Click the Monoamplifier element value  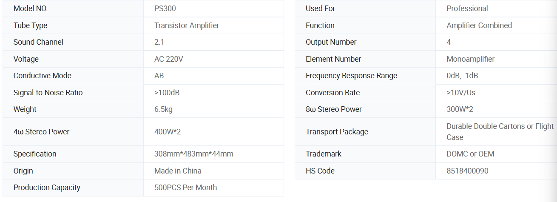(470, 59)
